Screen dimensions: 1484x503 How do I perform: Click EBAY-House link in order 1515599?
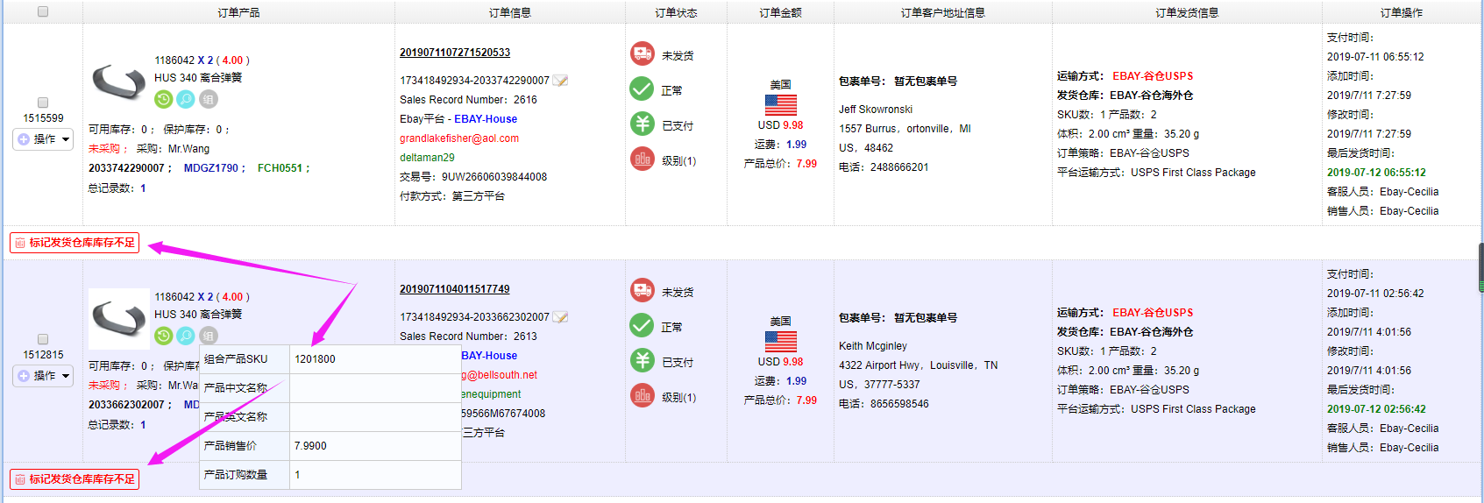pyautogui.click(x=486, y=119)
